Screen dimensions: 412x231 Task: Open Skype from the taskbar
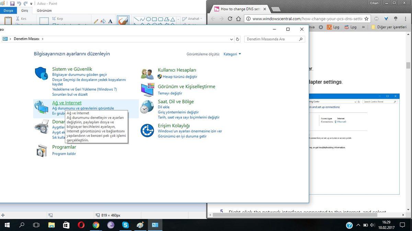point(125,225)
